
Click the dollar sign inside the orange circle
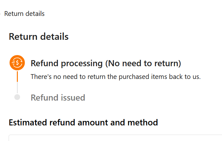click(18, 62)
